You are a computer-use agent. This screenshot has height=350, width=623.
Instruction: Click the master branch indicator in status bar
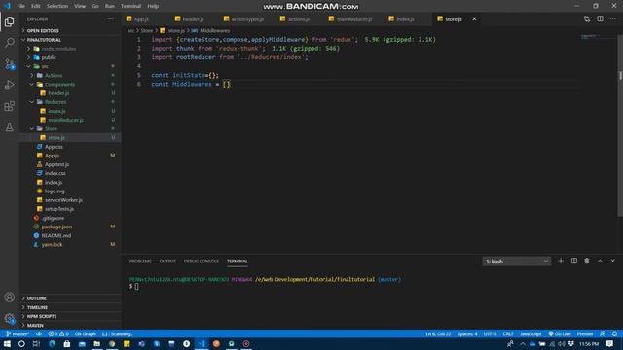coord(18,333)
